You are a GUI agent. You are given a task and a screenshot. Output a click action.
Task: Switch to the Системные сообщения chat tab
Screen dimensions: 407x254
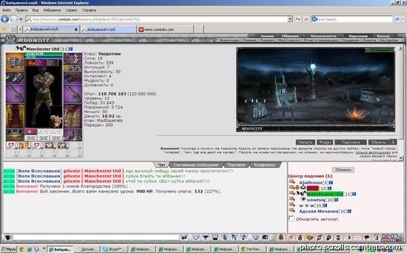click(196, 165)
